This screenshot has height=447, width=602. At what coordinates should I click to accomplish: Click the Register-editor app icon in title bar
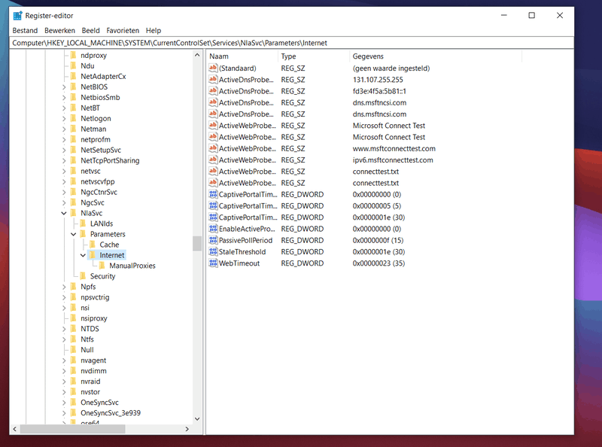pos(17,16)
